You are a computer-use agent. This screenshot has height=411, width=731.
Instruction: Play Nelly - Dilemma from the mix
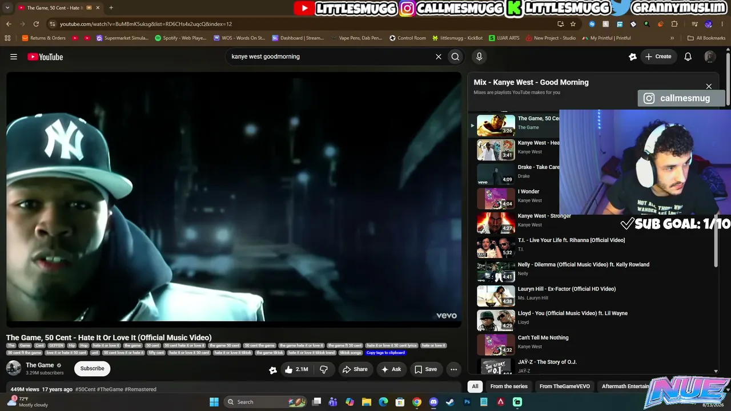point(496,272)
